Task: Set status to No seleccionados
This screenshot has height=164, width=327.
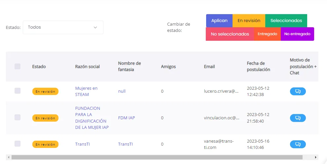Action: (x=230, y=34)
